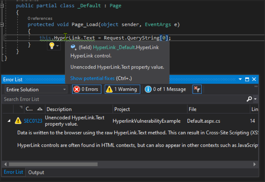The width and height of the screenshot is (265, 182).
Task: Click into the Search Error List field
Action: point(124,99)
